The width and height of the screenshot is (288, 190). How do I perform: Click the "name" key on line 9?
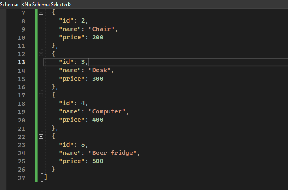pyautogui.click(x=70, y=29)
